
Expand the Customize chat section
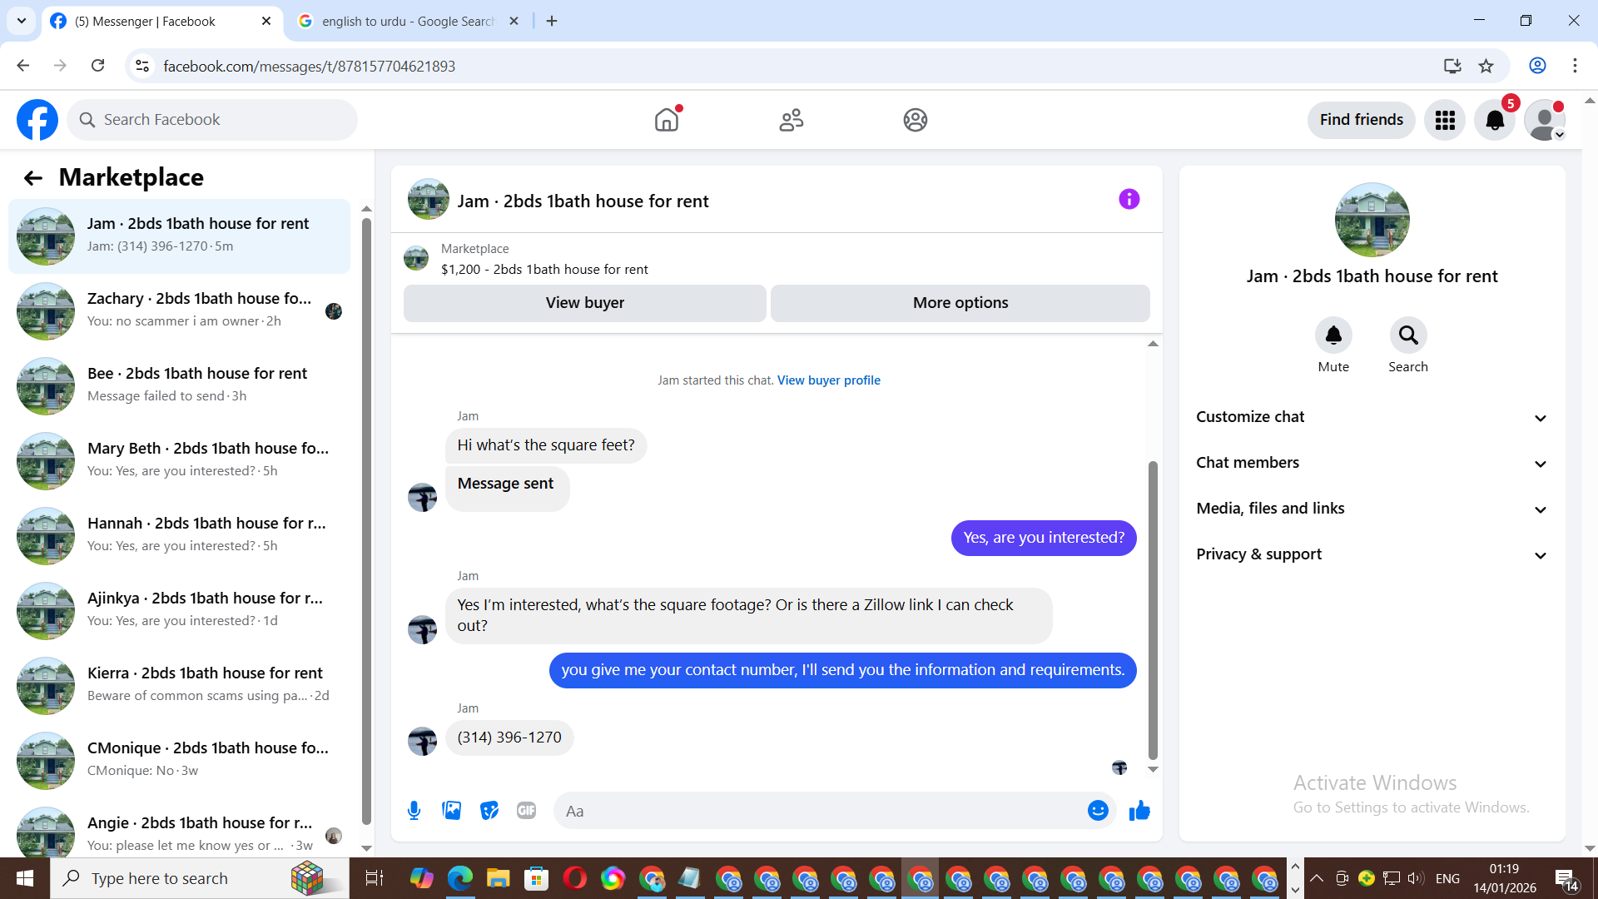[1372, 417]
